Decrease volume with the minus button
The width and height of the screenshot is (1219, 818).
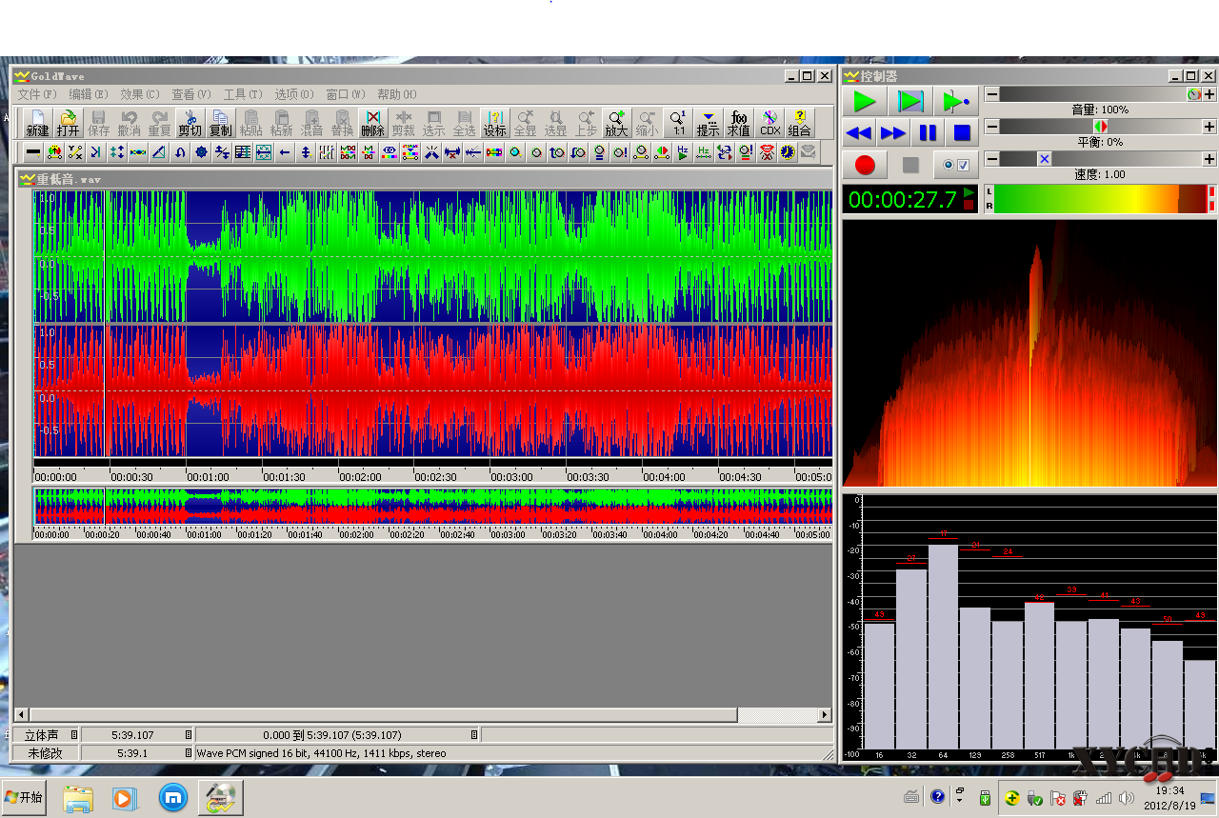[991, 94]
